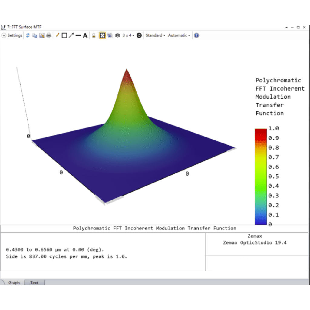Click the circular reset view icon

coord(139,35)
